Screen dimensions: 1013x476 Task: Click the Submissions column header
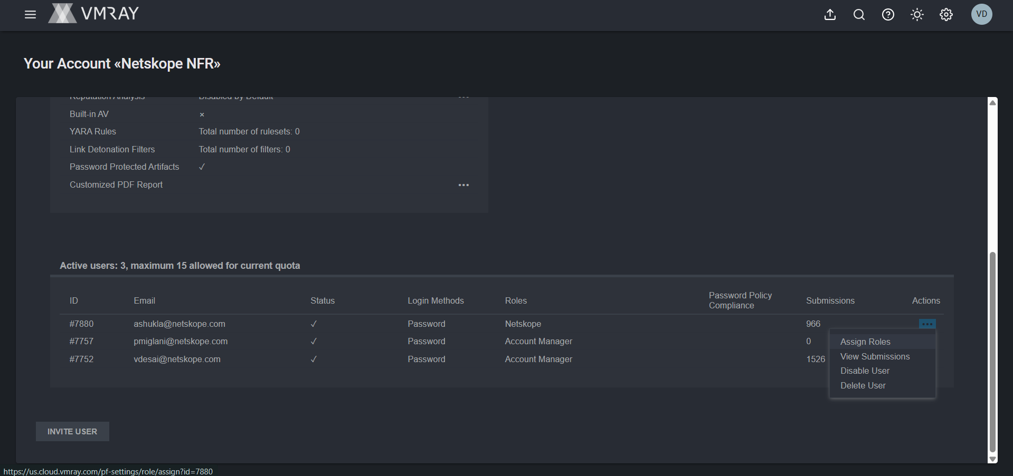(x=830, y=300)
